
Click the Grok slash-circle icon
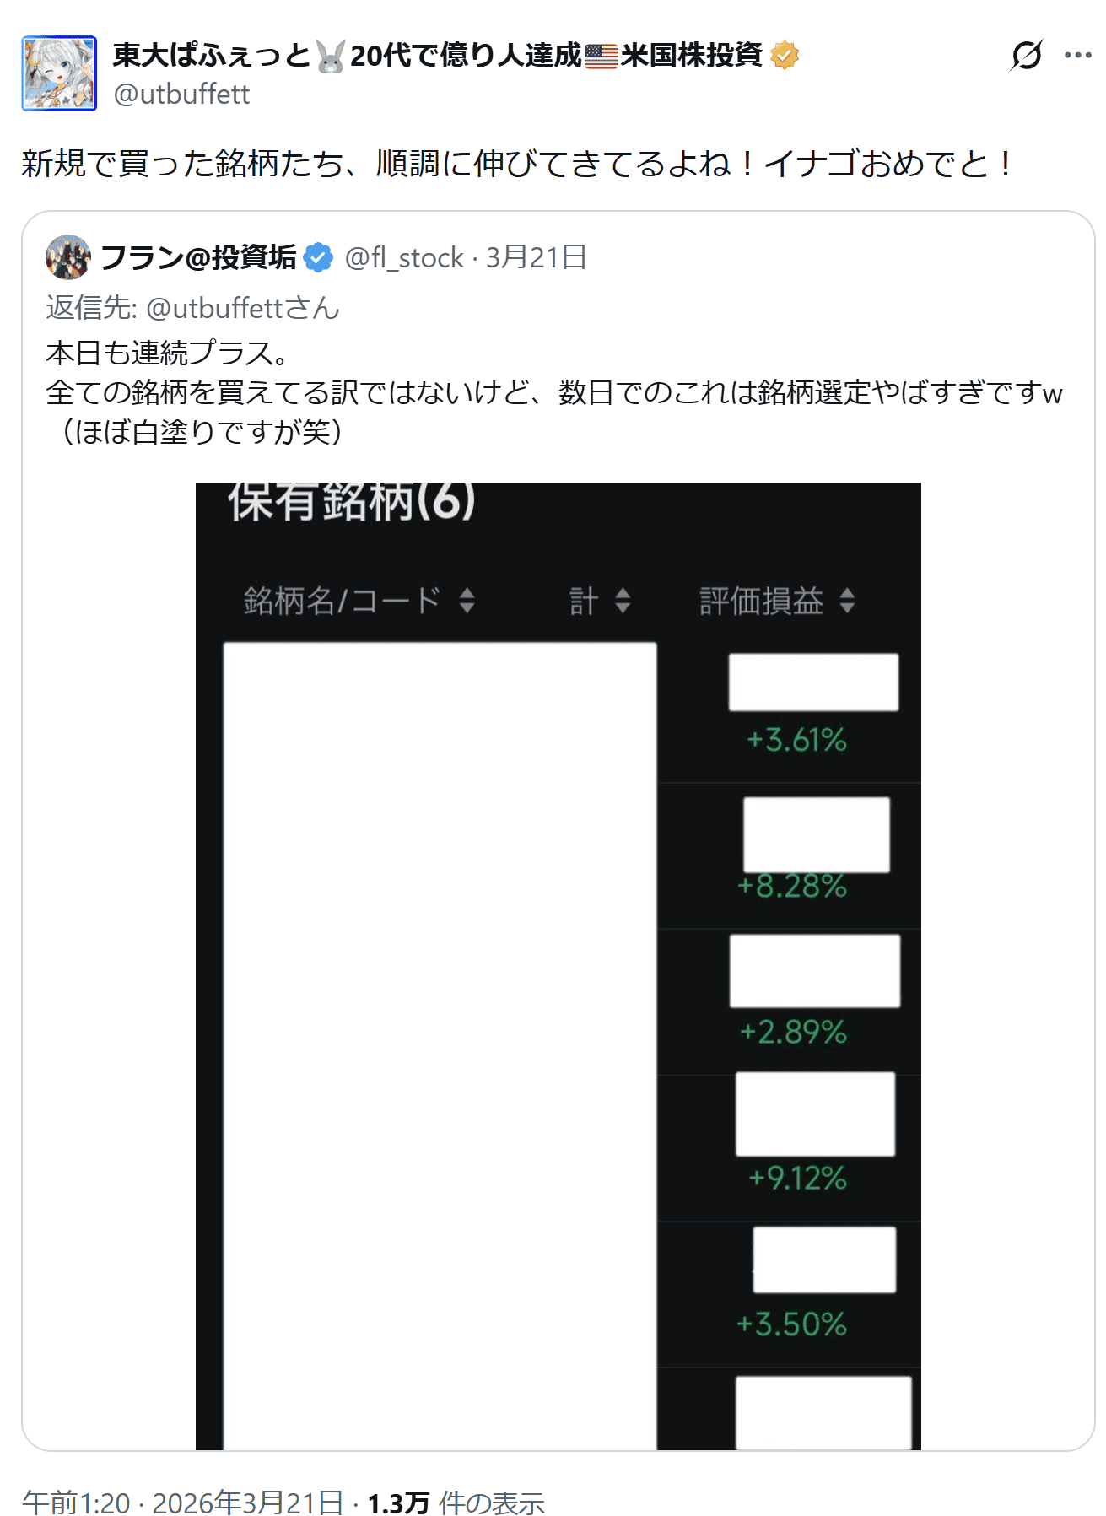[1026, 56]
